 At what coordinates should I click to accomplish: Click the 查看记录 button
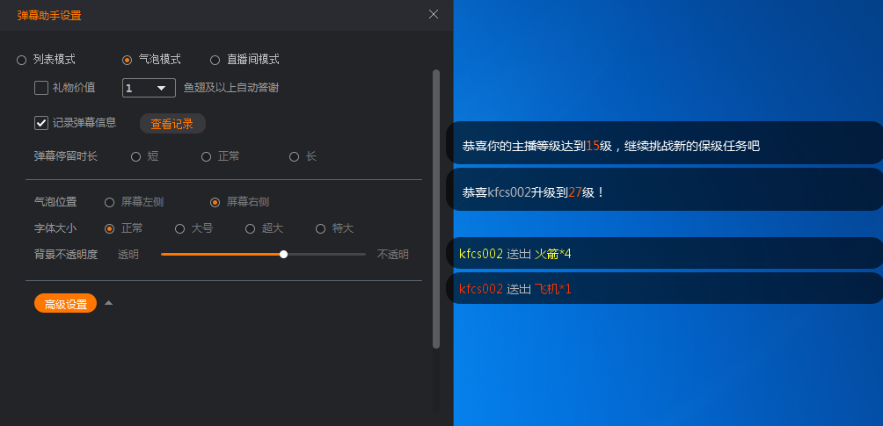(x=172, y=124)
